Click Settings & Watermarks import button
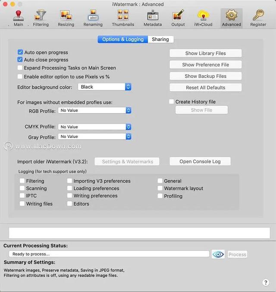 pyautogui.click(x=127, y=162)
